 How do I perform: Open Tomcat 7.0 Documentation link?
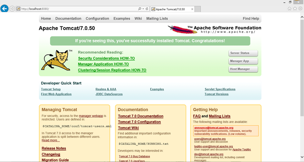141,116
